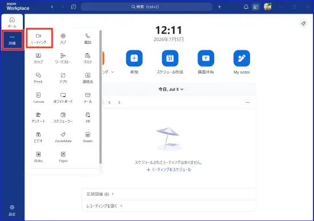Click the 画面共有 (Share screen) button
314x221 pixels.
point(206,58)
